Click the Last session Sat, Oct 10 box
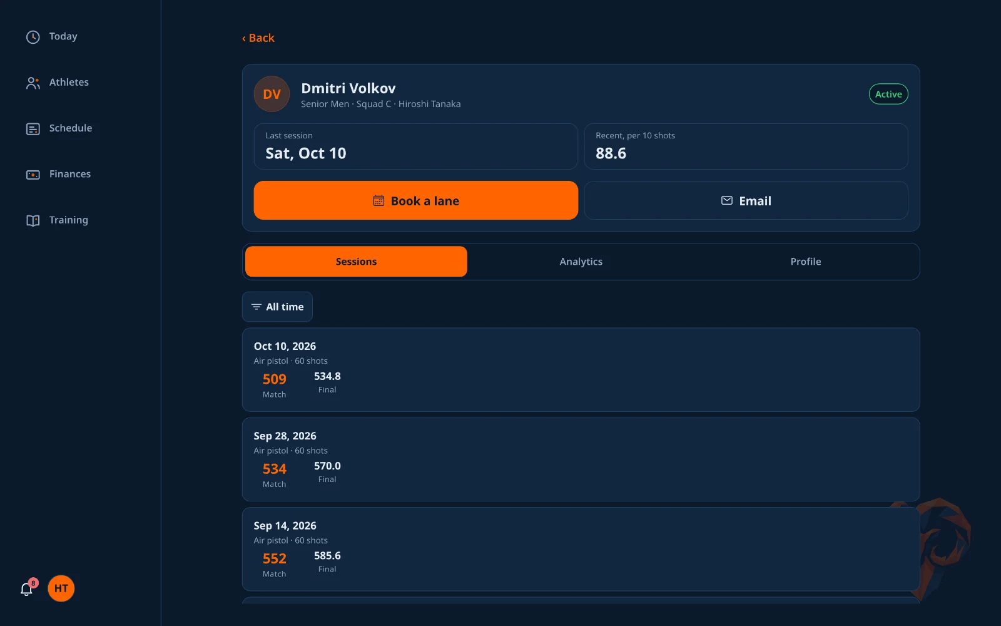This screenshot has width=1001, height=626. [x=416, y=146]
